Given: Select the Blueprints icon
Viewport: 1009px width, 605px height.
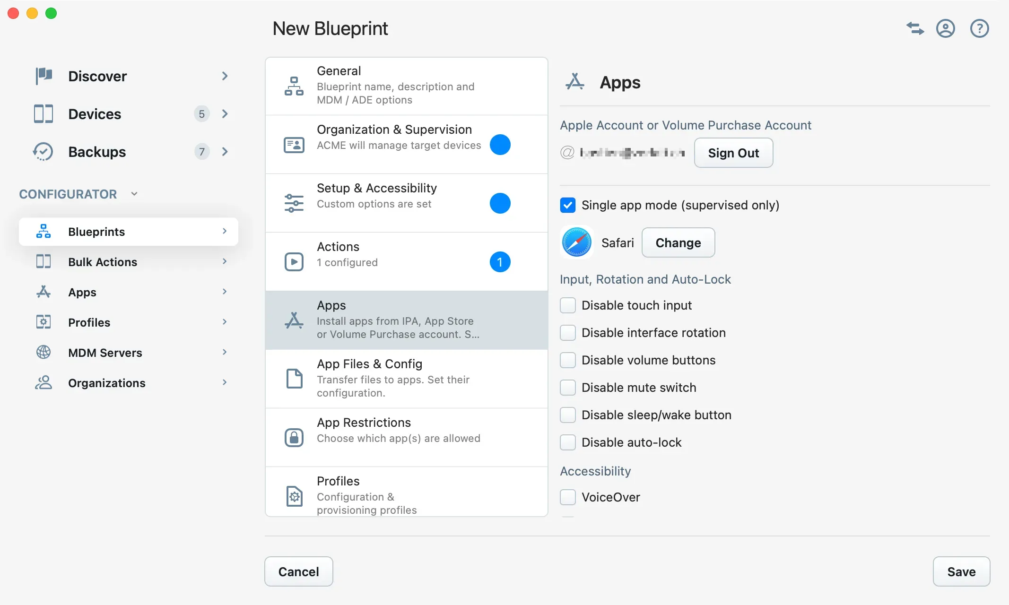Looking at the screenshot, I should click(43, 231).
